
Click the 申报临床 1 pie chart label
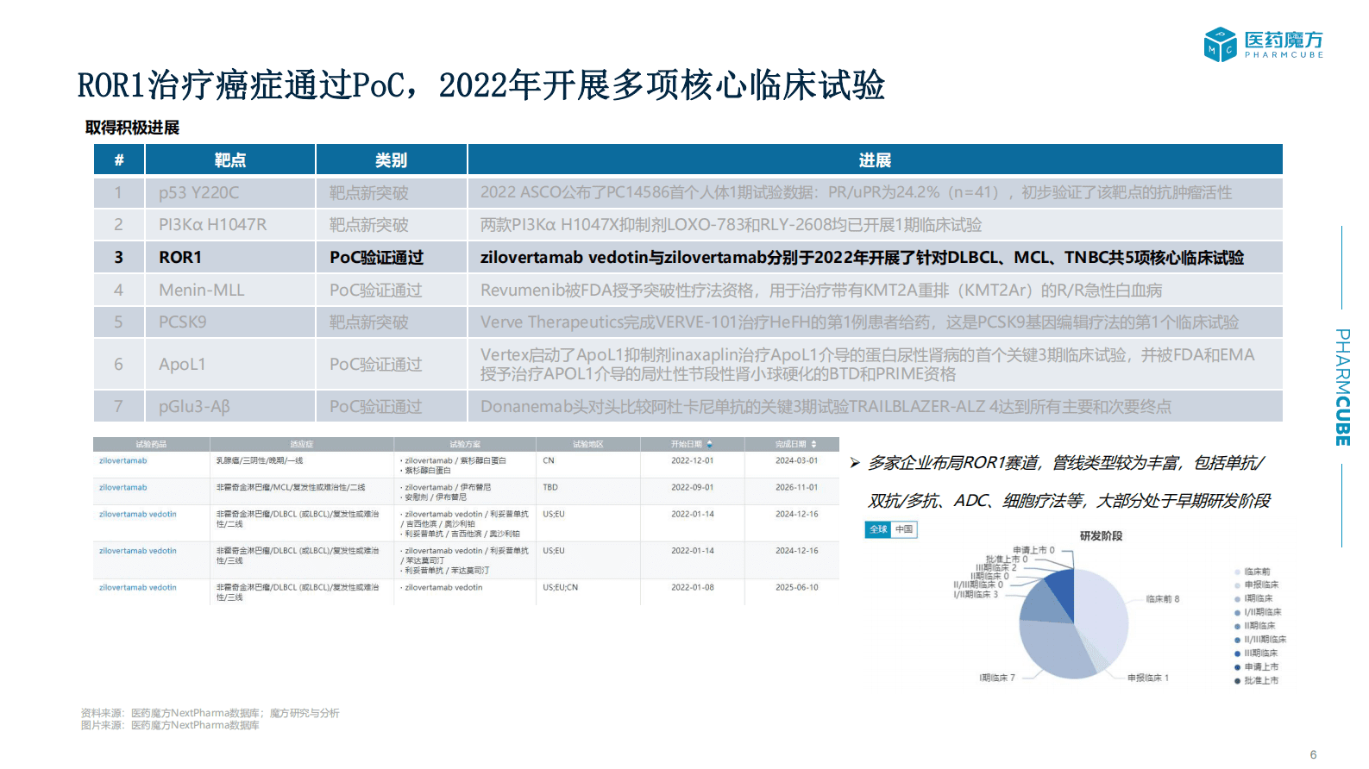click(1148, 678)
